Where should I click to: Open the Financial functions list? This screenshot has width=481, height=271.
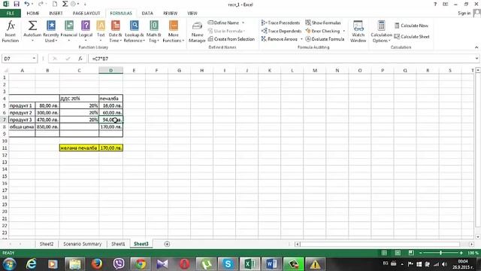click(x=68, y=32)
